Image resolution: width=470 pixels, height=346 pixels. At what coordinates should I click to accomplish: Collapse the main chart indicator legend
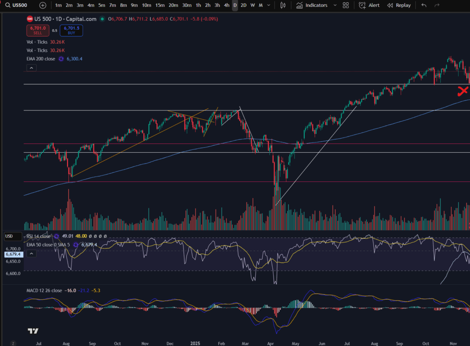coord(32,68)
